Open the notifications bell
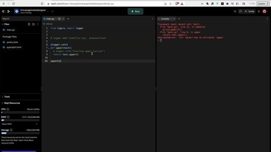 [x=259, y=11]
